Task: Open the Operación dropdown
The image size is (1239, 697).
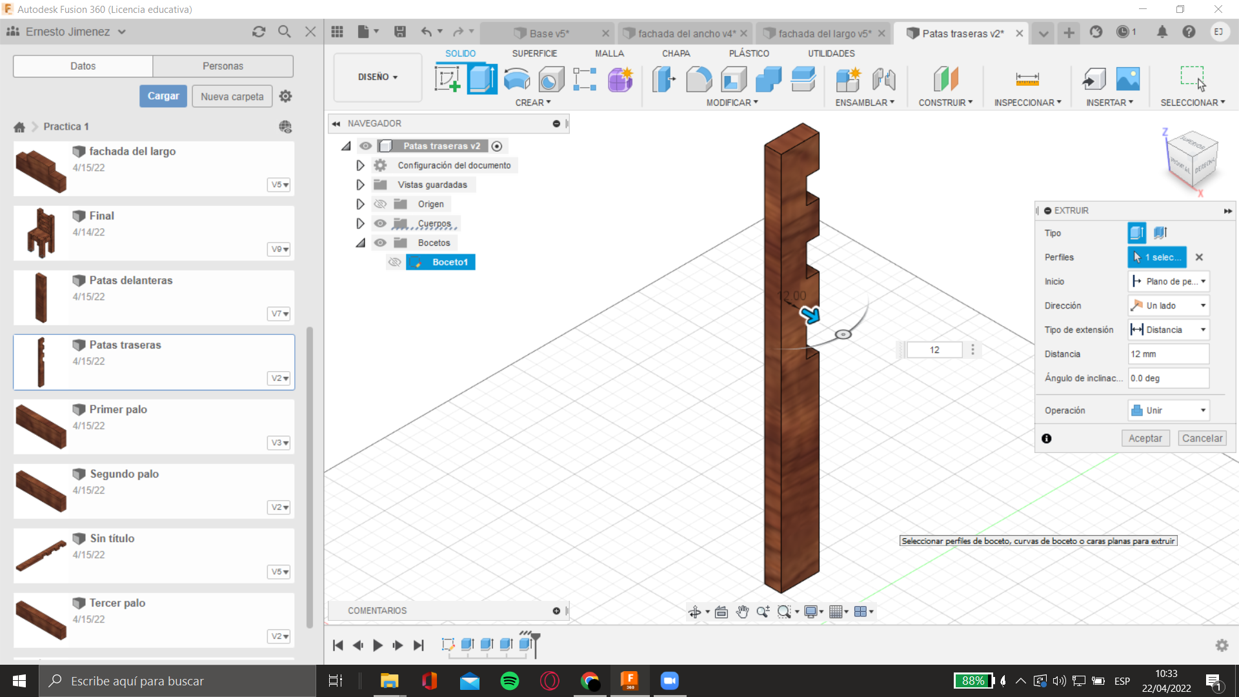Action: click(1169, 410)
